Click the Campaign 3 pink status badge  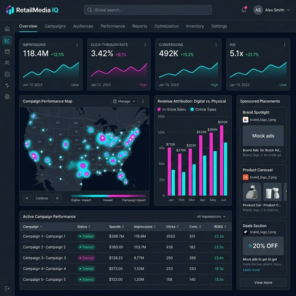point(86,258)
